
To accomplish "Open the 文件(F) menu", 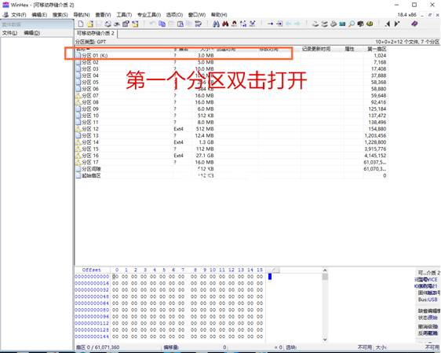I will pyautogui.click(x=19, y=15).
